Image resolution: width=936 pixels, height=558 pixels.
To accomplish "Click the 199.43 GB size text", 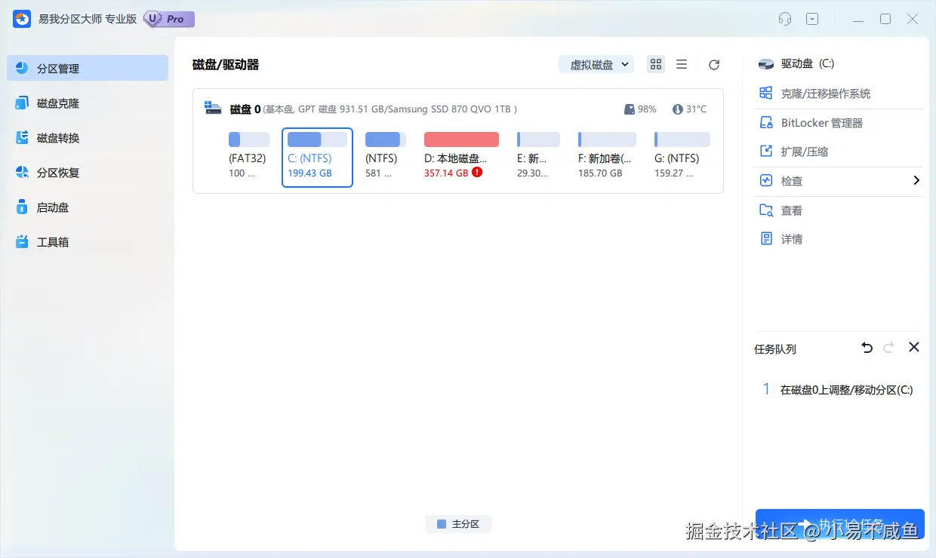I will 309,173.
